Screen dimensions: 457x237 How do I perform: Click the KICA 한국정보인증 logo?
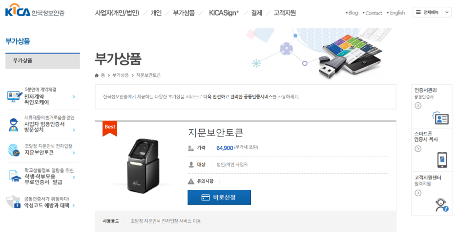pyautogui.click(x=35, y=10)
